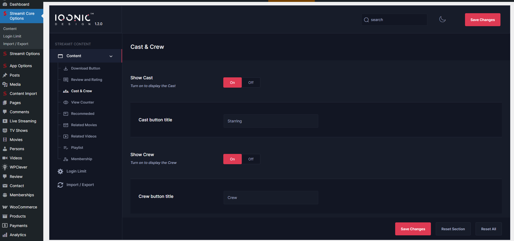Viewport: 514px width, 241px height.
Task: Click the Cast button title text field
Action: click(x=271, y=121)
